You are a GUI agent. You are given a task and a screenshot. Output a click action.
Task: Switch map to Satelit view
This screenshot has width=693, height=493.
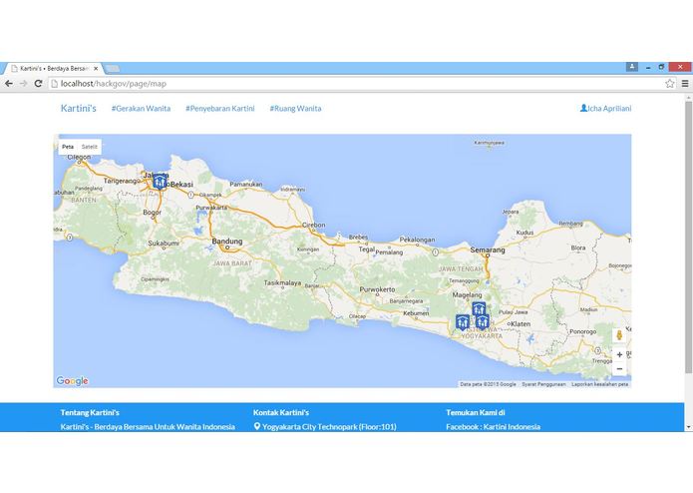click(x=90, y=147)
